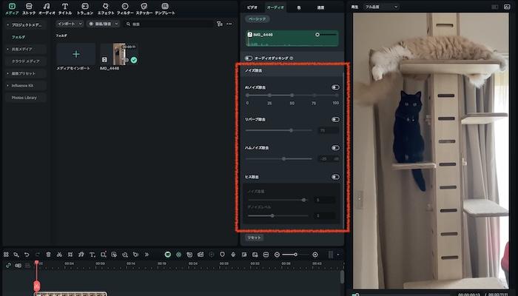Click the undo arrow in timeline toolbar
Image resolution: width=518 pixels, height=296 pixels.
coord(27,254)
